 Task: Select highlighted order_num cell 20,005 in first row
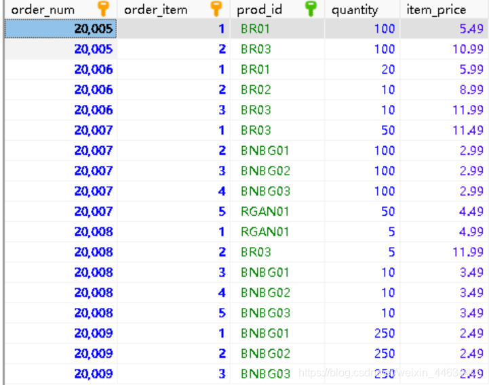61,28
